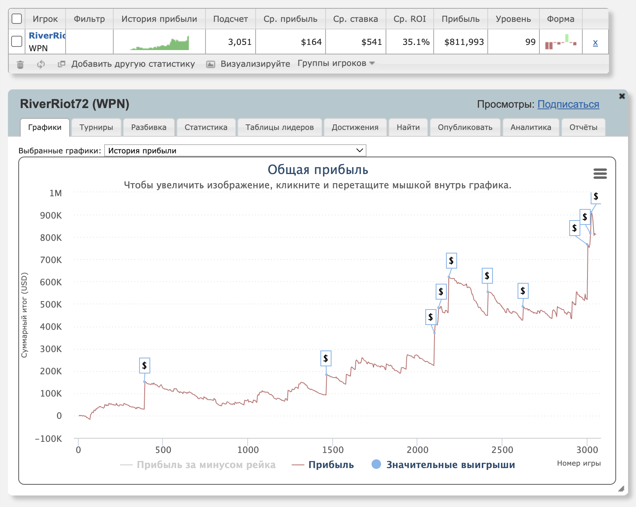Open the Статистика tab

(x=206, y=128)
